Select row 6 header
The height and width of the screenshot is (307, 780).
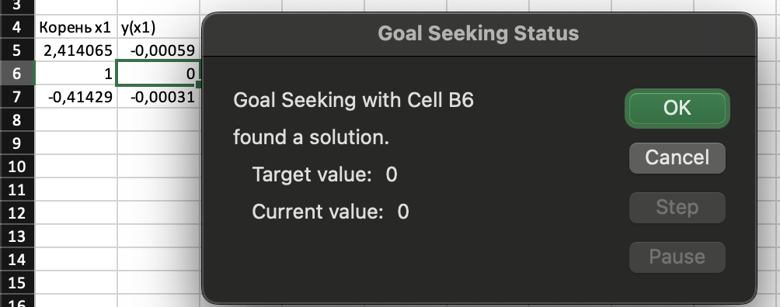click(x=17, y=74)
